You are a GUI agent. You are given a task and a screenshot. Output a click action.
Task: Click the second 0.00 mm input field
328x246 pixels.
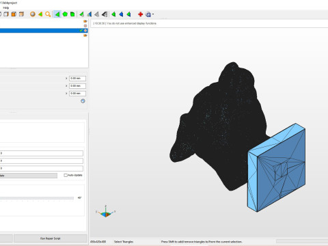(x=77, y=86)
